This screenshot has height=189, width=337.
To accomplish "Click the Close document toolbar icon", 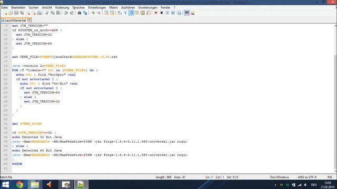I will (x=28, y=13).
